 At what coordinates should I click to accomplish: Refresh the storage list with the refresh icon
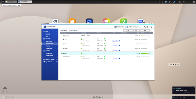151,30
